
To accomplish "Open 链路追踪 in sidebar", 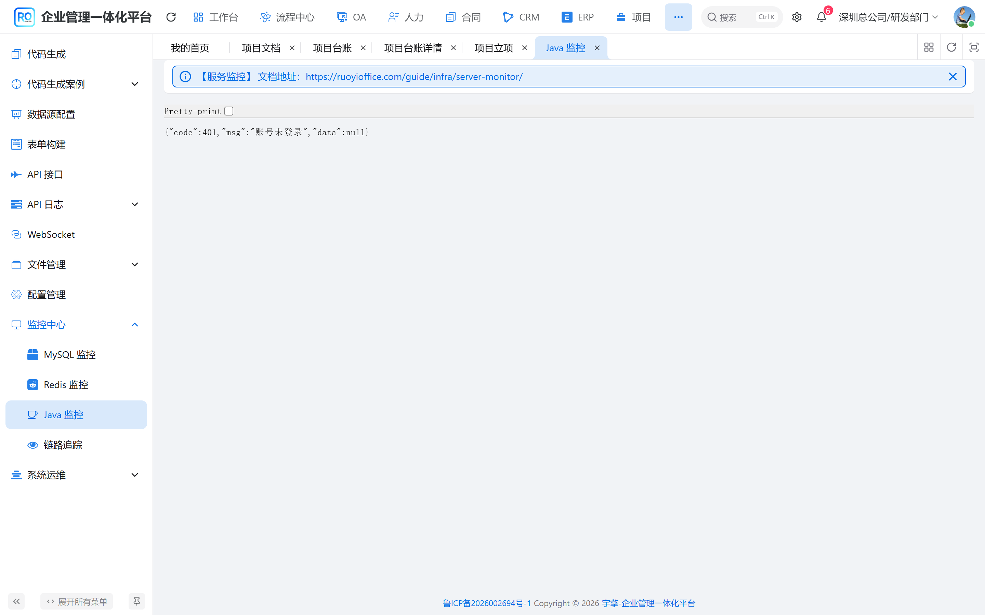I will 76,445.
